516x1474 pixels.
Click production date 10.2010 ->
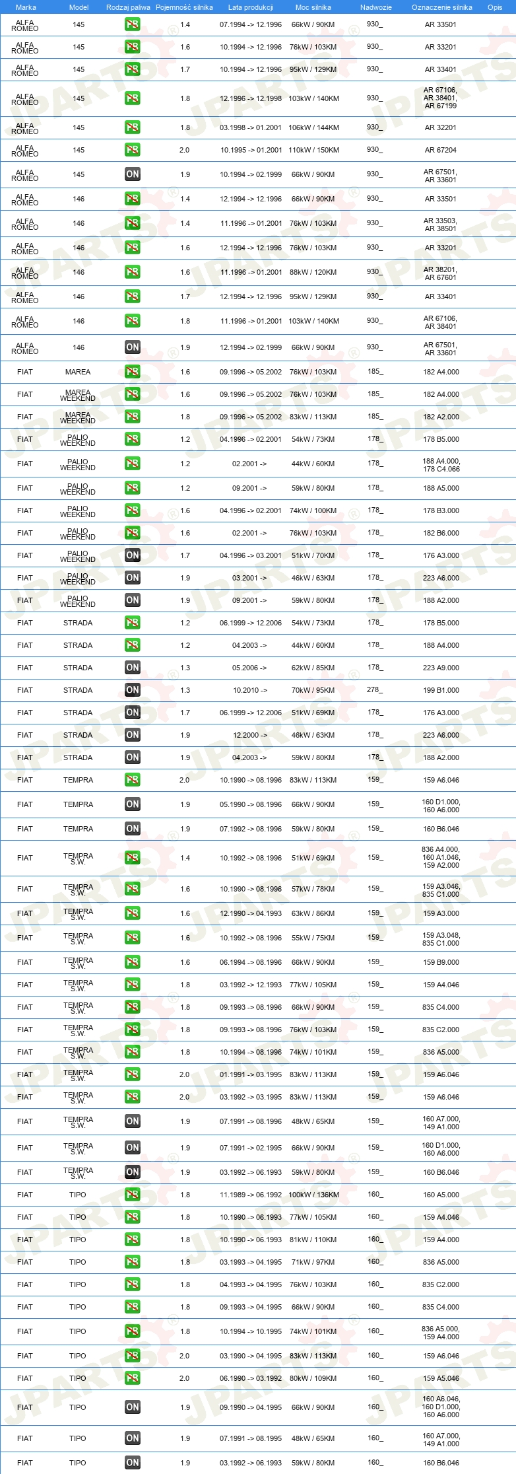250,690
